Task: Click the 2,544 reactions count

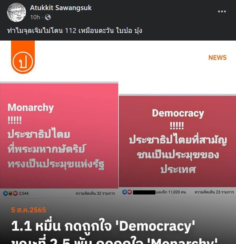Action: click(24, 193)
